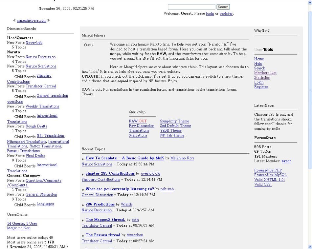Image resolution: width=312 pixels, height=249 pixels.
Task: Open author roth profile
Action: (x=135, y=220)
